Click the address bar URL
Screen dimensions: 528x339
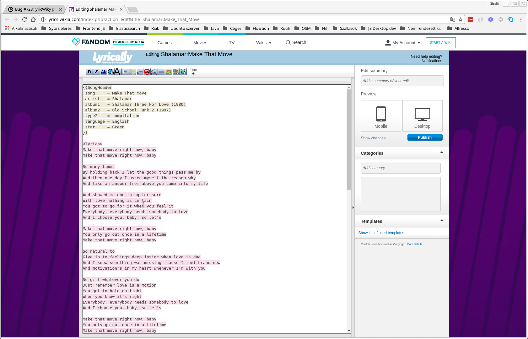click(x=123, y=19)
